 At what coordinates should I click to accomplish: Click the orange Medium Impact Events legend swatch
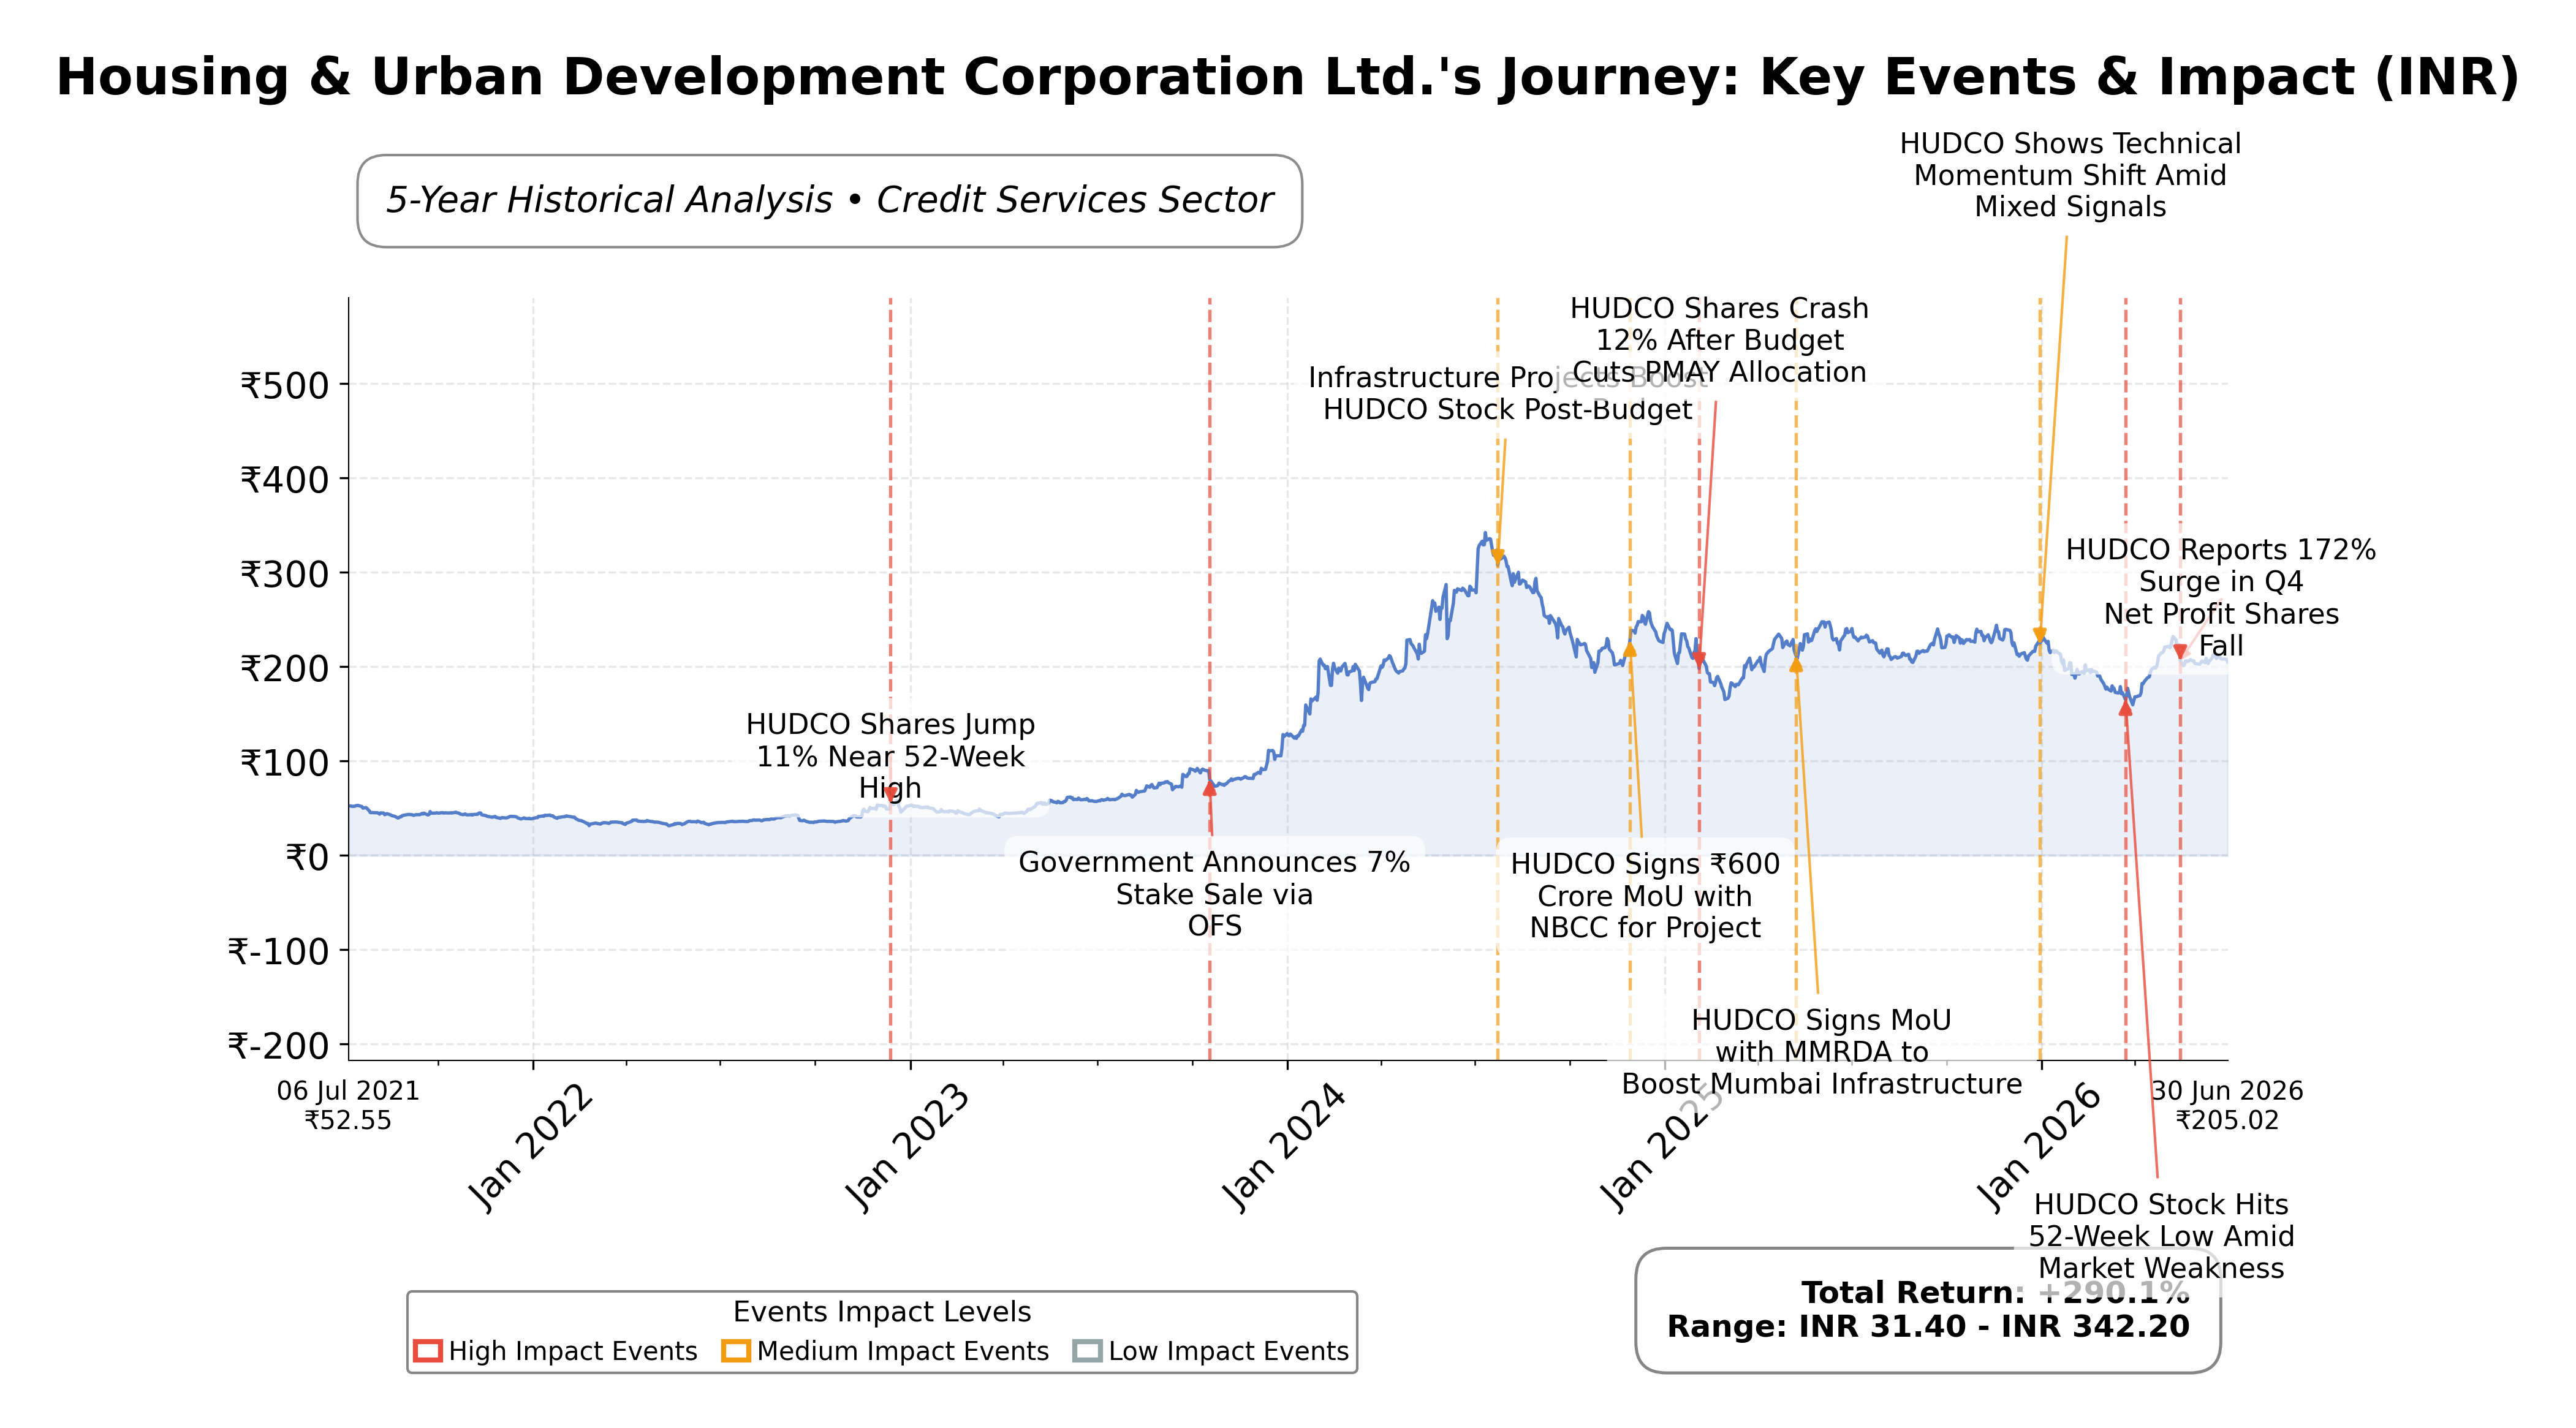point(735,1351)
